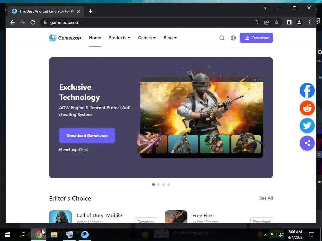Open Windows taskbar search
The height and width of the screenshot is (241, 322).
click(x=23, y=235)
